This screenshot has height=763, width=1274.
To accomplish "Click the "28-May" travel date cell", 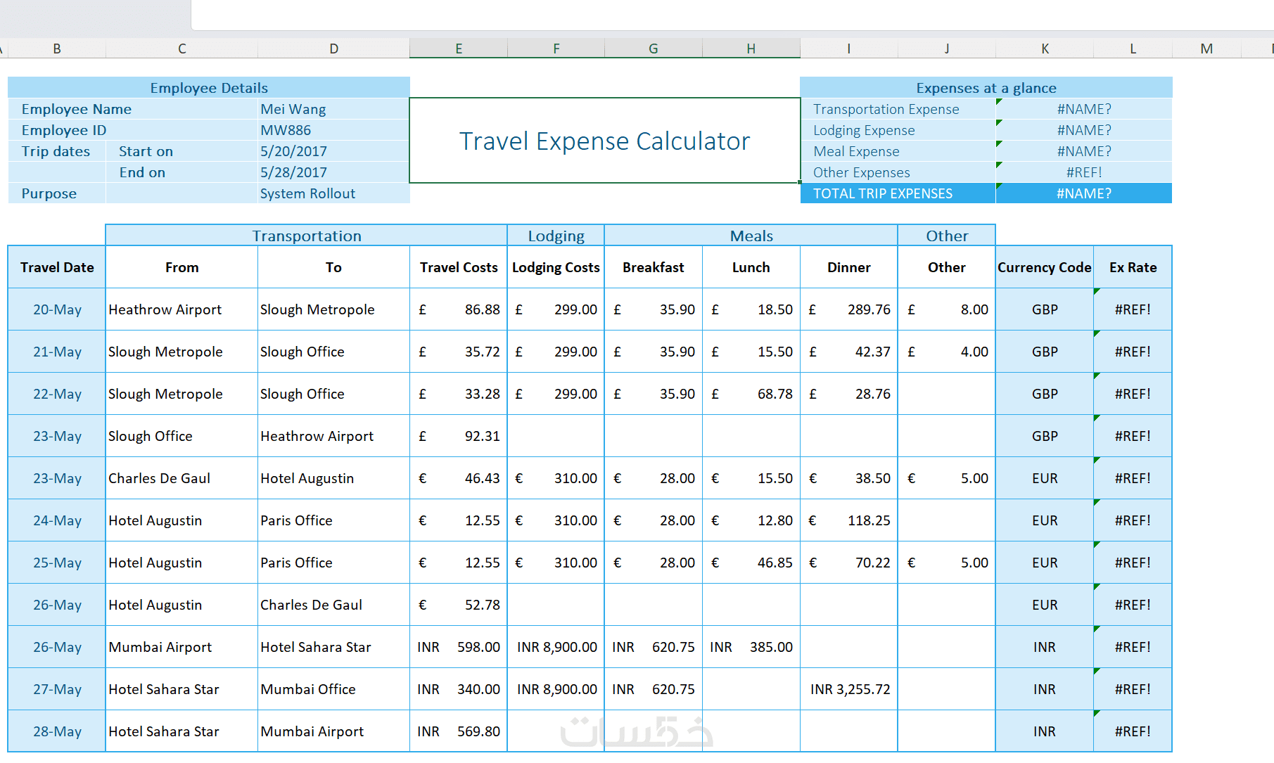I will (x=57, y=731).
